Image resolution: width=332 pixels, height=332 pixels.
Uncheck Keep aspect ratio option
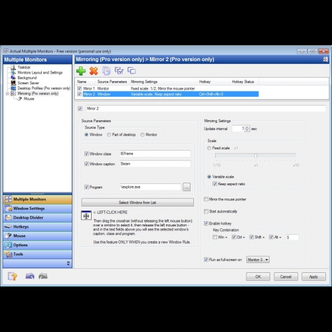[x=214, y=184]
